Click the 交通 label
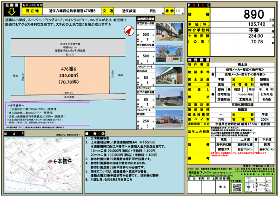Image resolution: width=279 pixels, height=197 pixels. [108, 11]
